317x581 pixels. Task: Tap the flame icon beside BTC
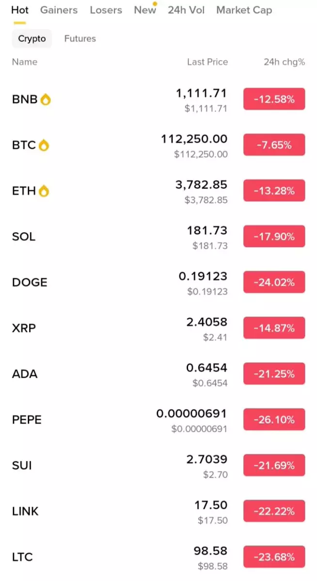pos(44,145)
